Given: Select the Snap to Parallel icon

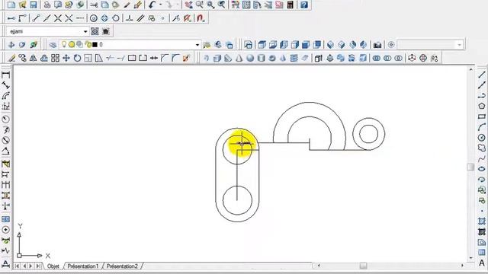Looking at the screenshot, I should [140, 18].
